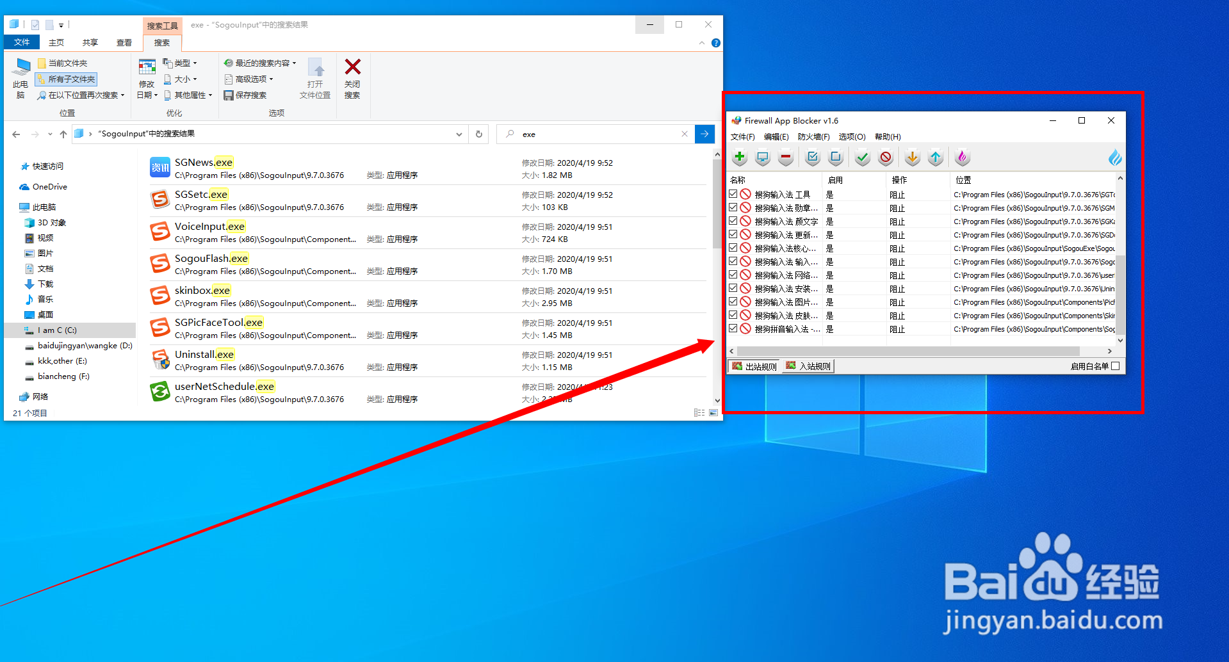1229x662 pixels.
Task: Click 保存搜索 in the ribbon
Action: [245, 95]
